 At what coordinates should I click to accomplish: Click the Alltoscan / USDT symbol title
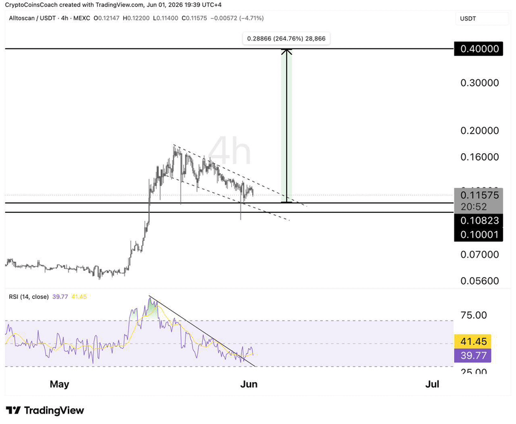pyautogui.click(x=32, y=18)
